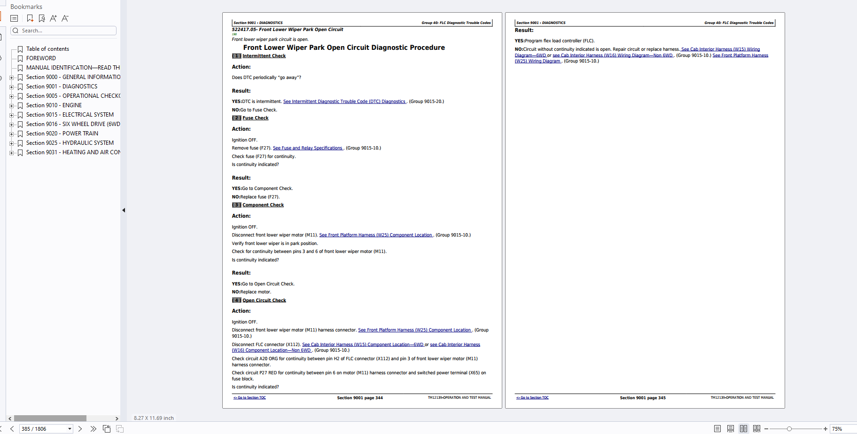Decrease bookmark font size
Image resolution: width=857 pixels, height=434 pixels.
pos(65,18)
